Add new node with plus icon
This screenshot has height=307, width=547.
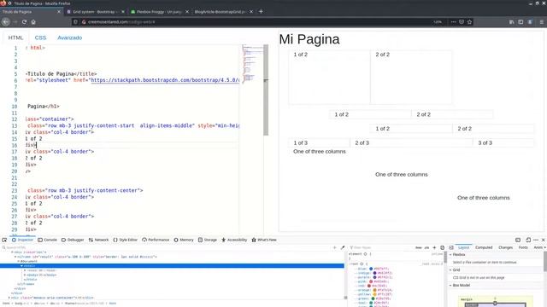[334, 247]
